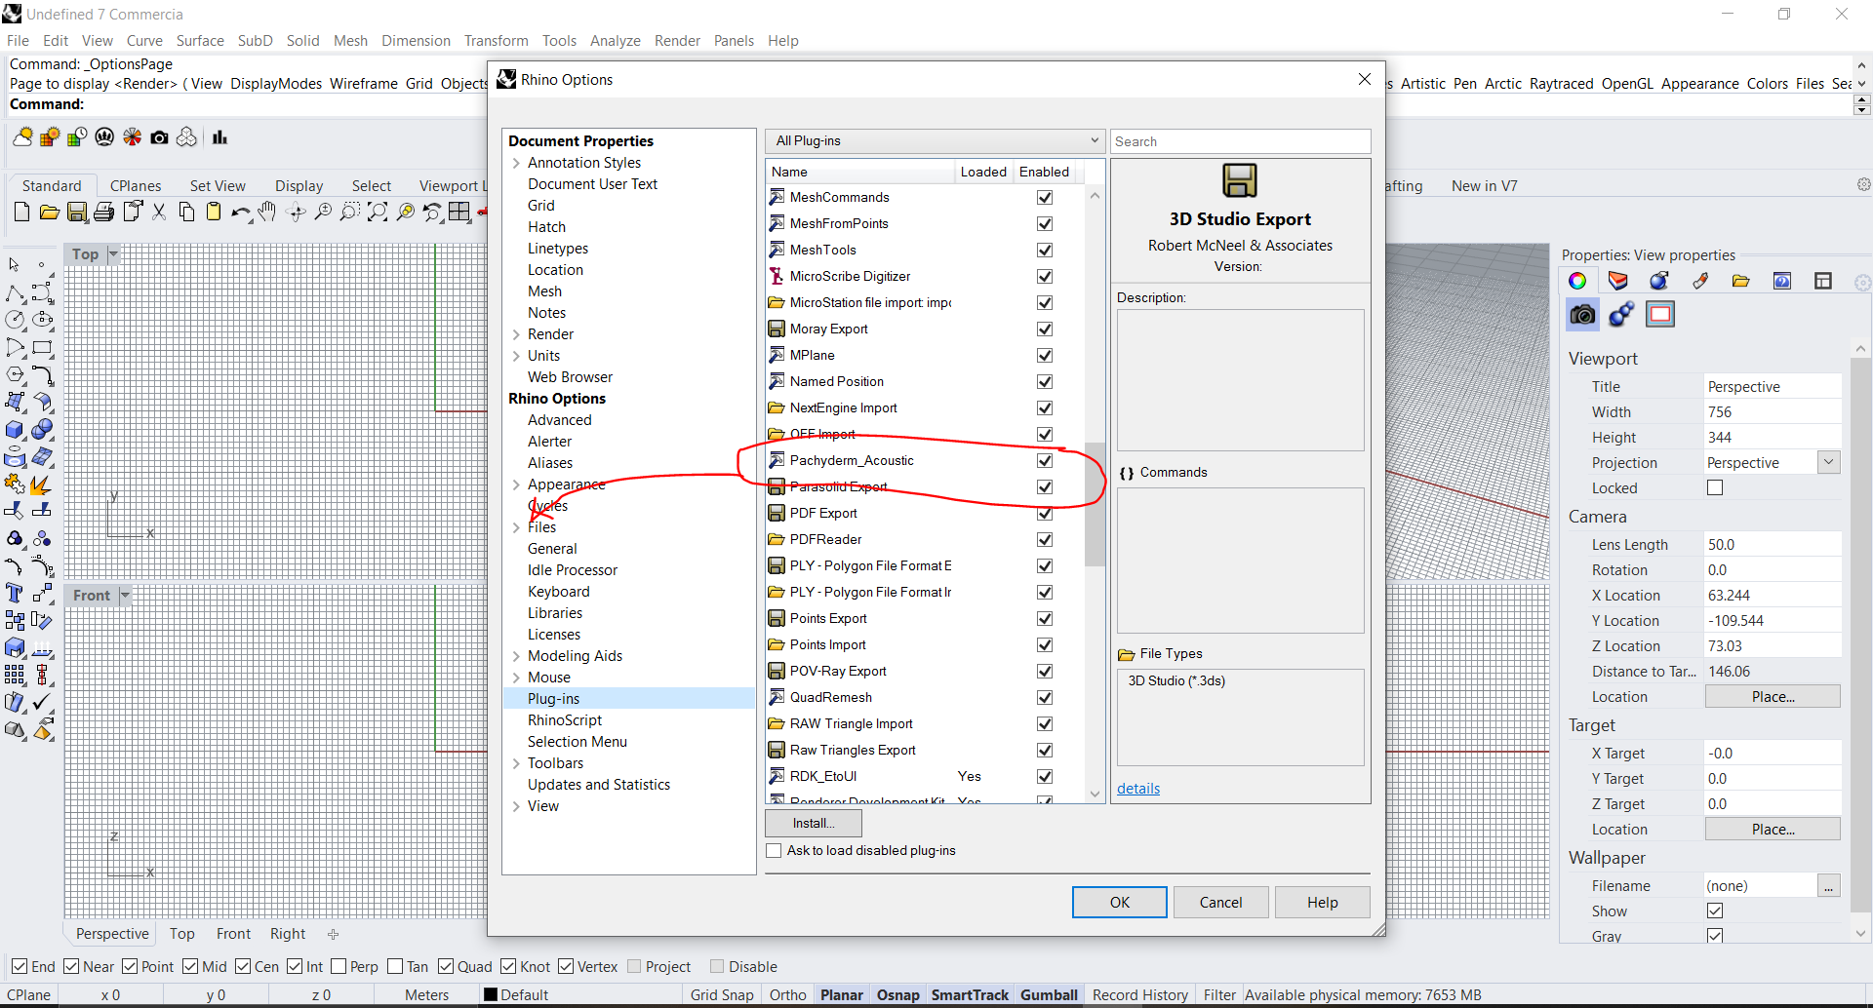Click the Paste clipboard icon
This screenshot has height=1008, width=1873.
pyautogui.click(x=214, y=212)
